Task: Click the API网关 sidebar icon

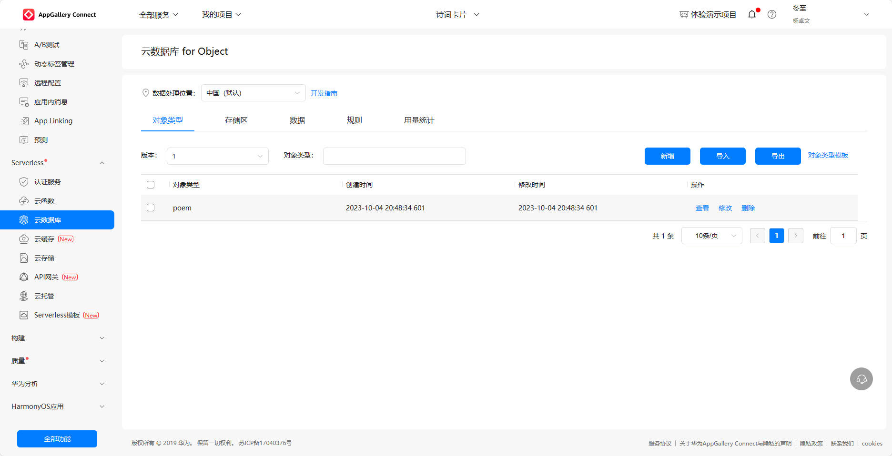Action: [x=24, y=277]
